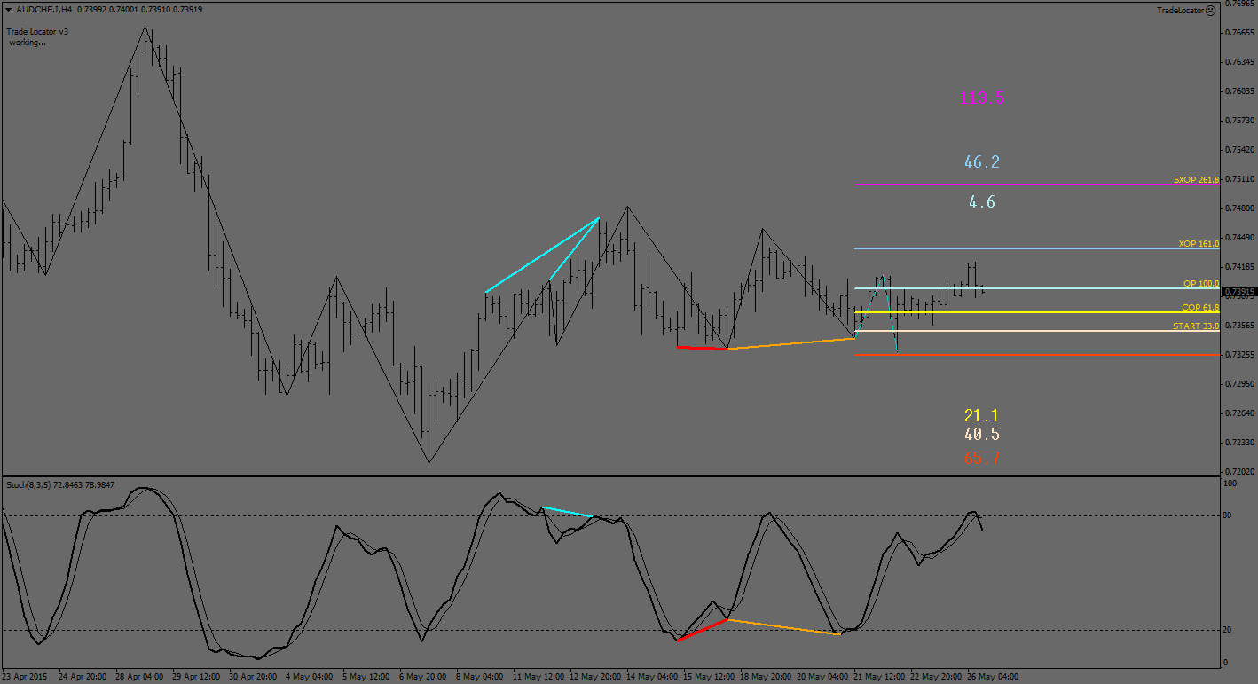Click the yellow '21.1' value
This screenshot has width=1258, height=684.
(982, 415)
